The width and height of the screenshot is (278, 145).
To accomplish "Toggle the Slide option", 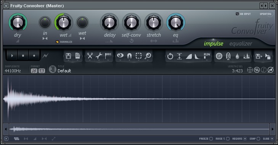I will coord(272,138).
